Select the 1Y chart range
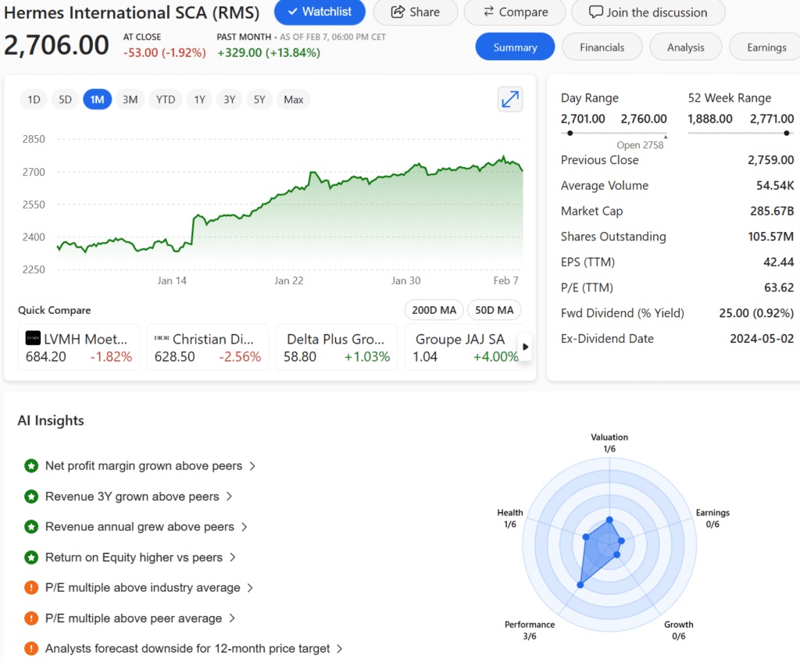Viewport: 800px width, 663px height. pyautogui.click(x=199, y=99)
